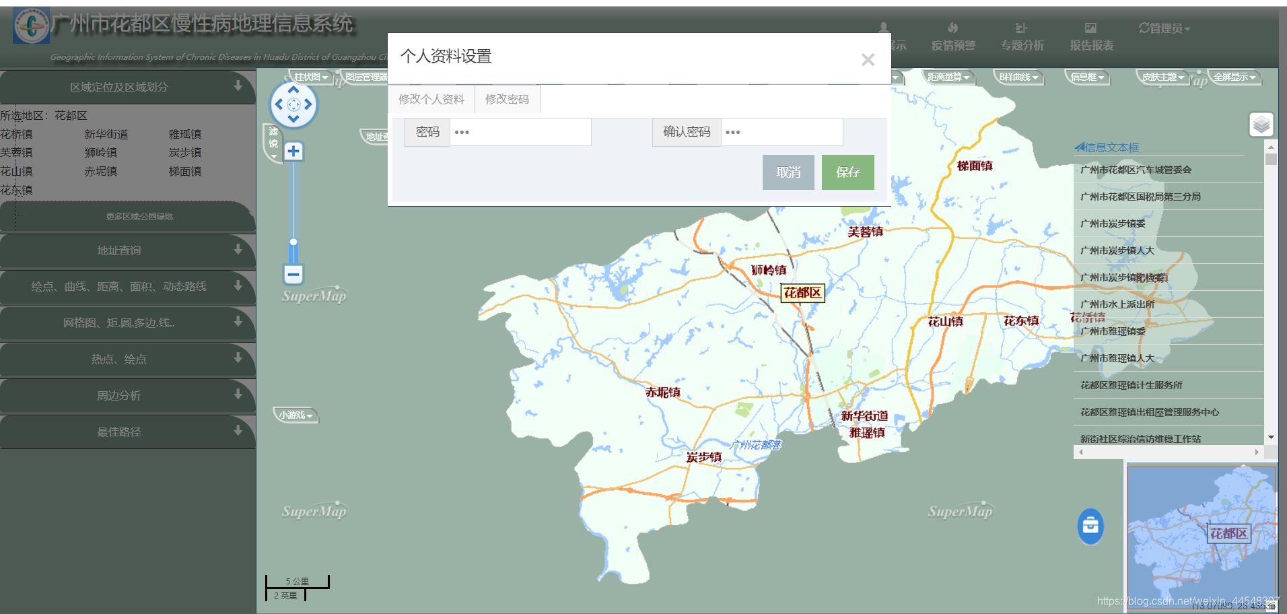Open the 管理员 user dropdown
This screenshot has width=1287, height=614.
pos(1164,28)
